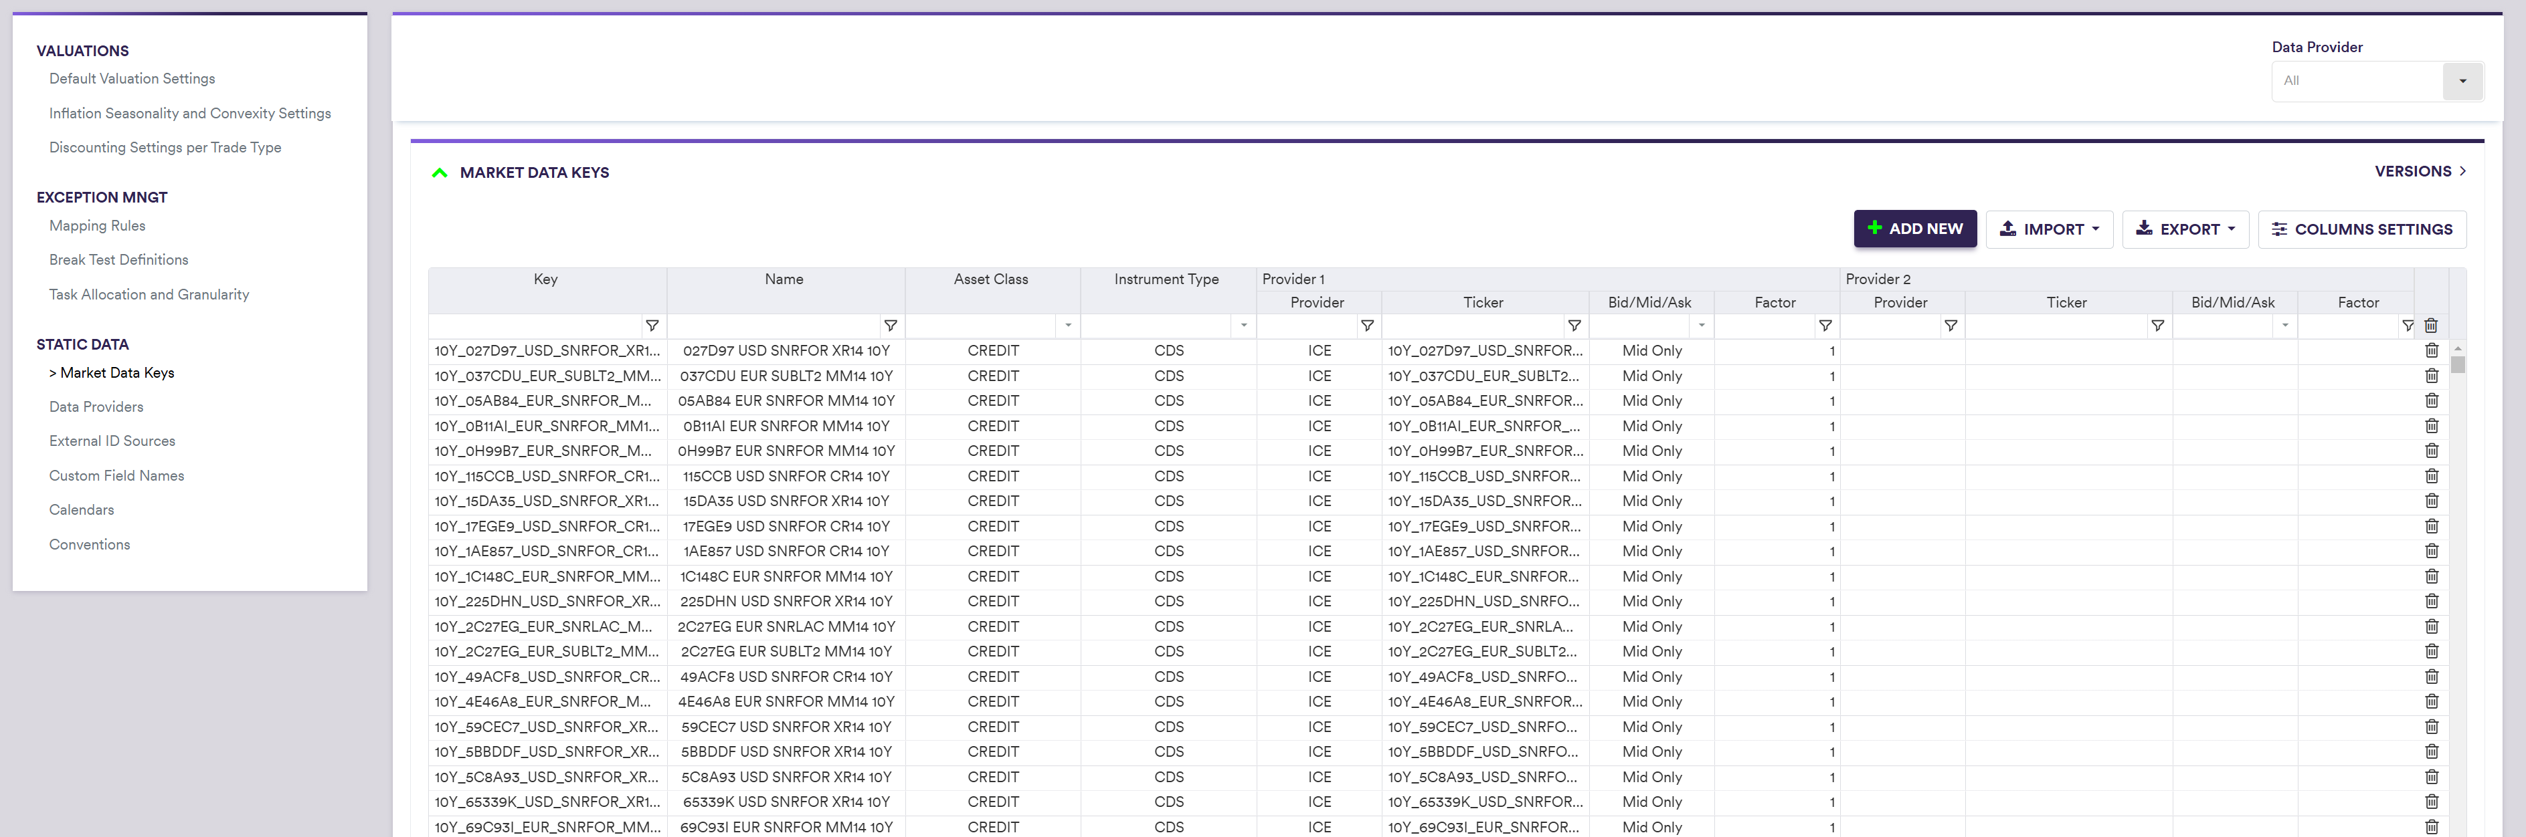2526x837 pixels.
Task: Delete the 10Y_027D97_USD_SNRFOR row using trash icon
Action: (x=2432, y=351)
